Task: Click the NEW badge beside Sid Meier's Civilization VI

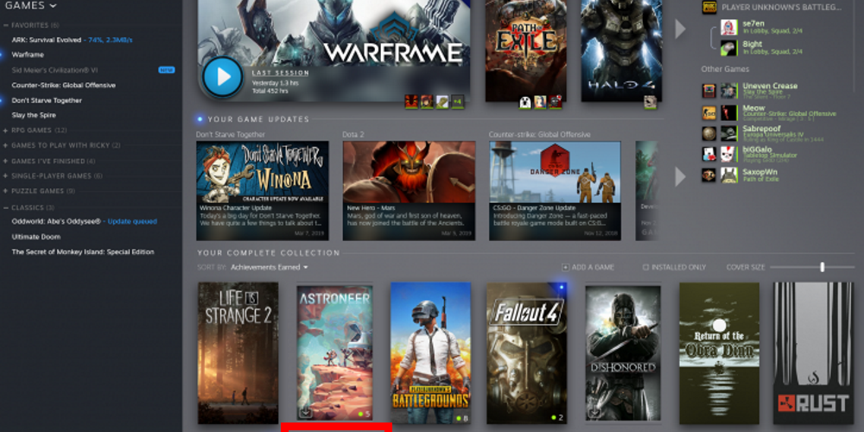Action: click(167, 70)
